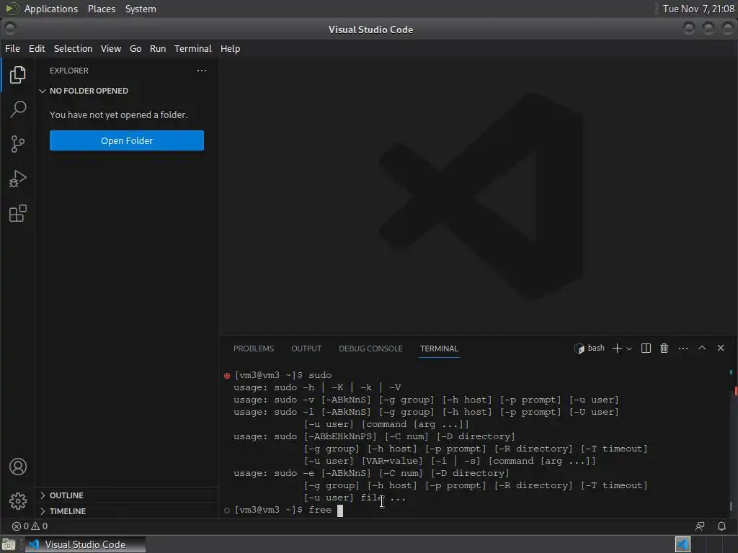Split the terminal panel
This screenshot has width=738, height=553.
646,349
